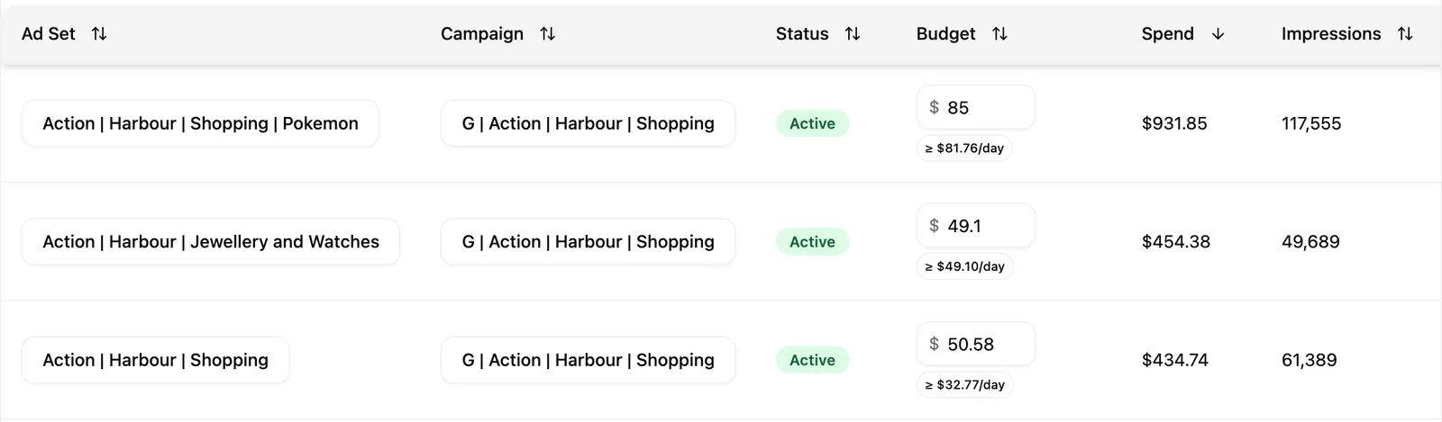Open the Action | Harbour | Shopping ad set
1442x422 pixels.
(x=155, y=360)
